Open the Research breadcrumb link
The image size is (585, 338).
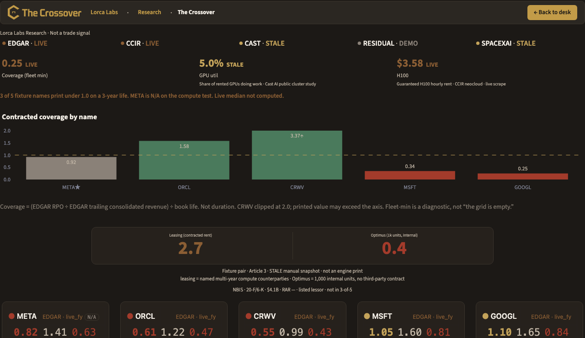pyautogui.click(x=149, y=12)
